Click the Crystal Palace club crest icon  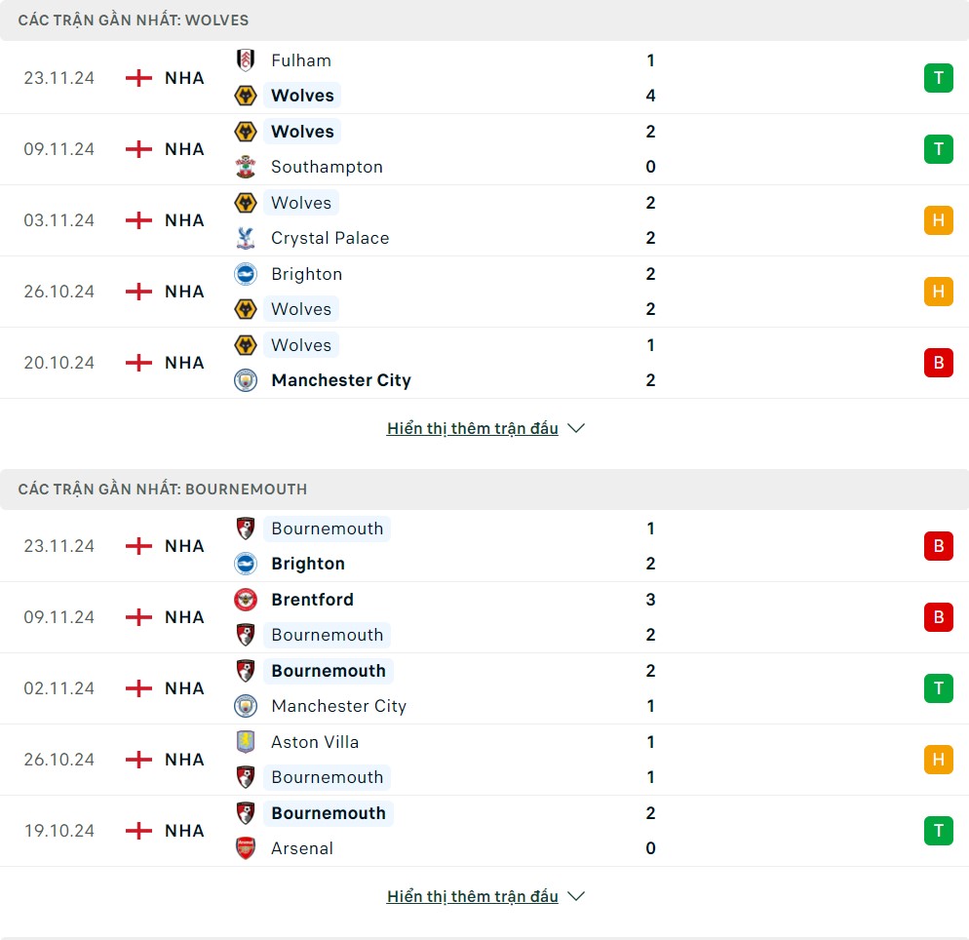tap(246, 238)
